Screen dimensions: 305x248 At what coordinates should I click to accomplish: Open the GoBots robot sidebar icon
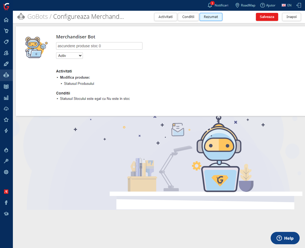coord(6,75)
